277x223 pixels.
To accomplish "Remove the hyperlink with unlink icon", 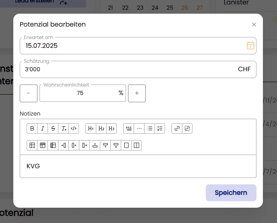I will point(187,128).
